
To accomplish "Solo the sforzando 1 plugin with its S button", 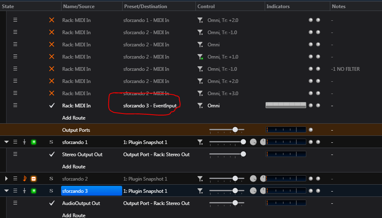I will click(x=51, y=142).
